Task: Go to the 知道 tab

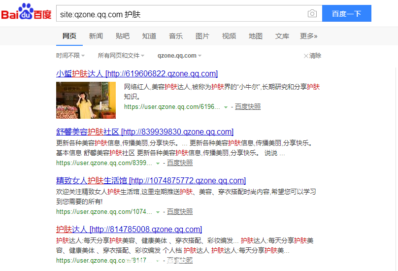Action: pyautogui.click(x=149, y=36)
